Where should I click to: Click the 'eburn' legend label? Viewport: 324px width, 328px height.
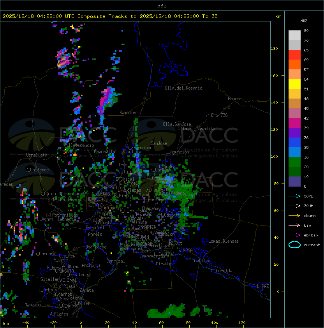coord(310,216)
